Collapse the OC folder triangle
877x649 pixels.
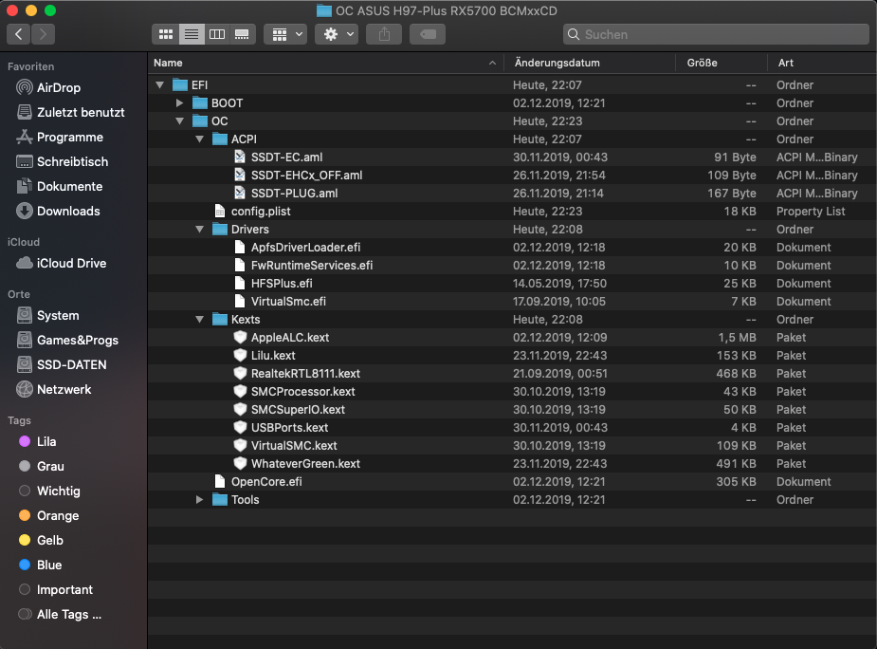179,121
